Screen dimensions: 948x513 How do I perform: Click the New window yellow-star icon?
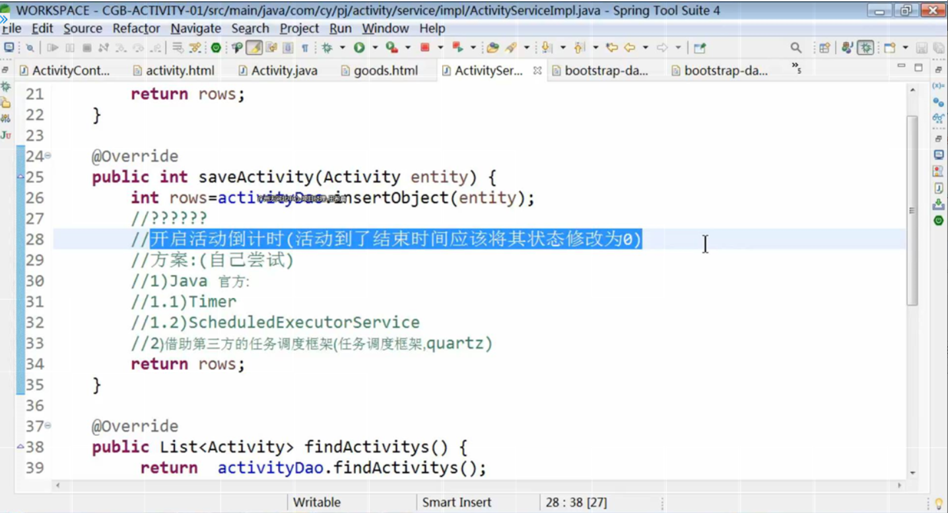(891, 47)
